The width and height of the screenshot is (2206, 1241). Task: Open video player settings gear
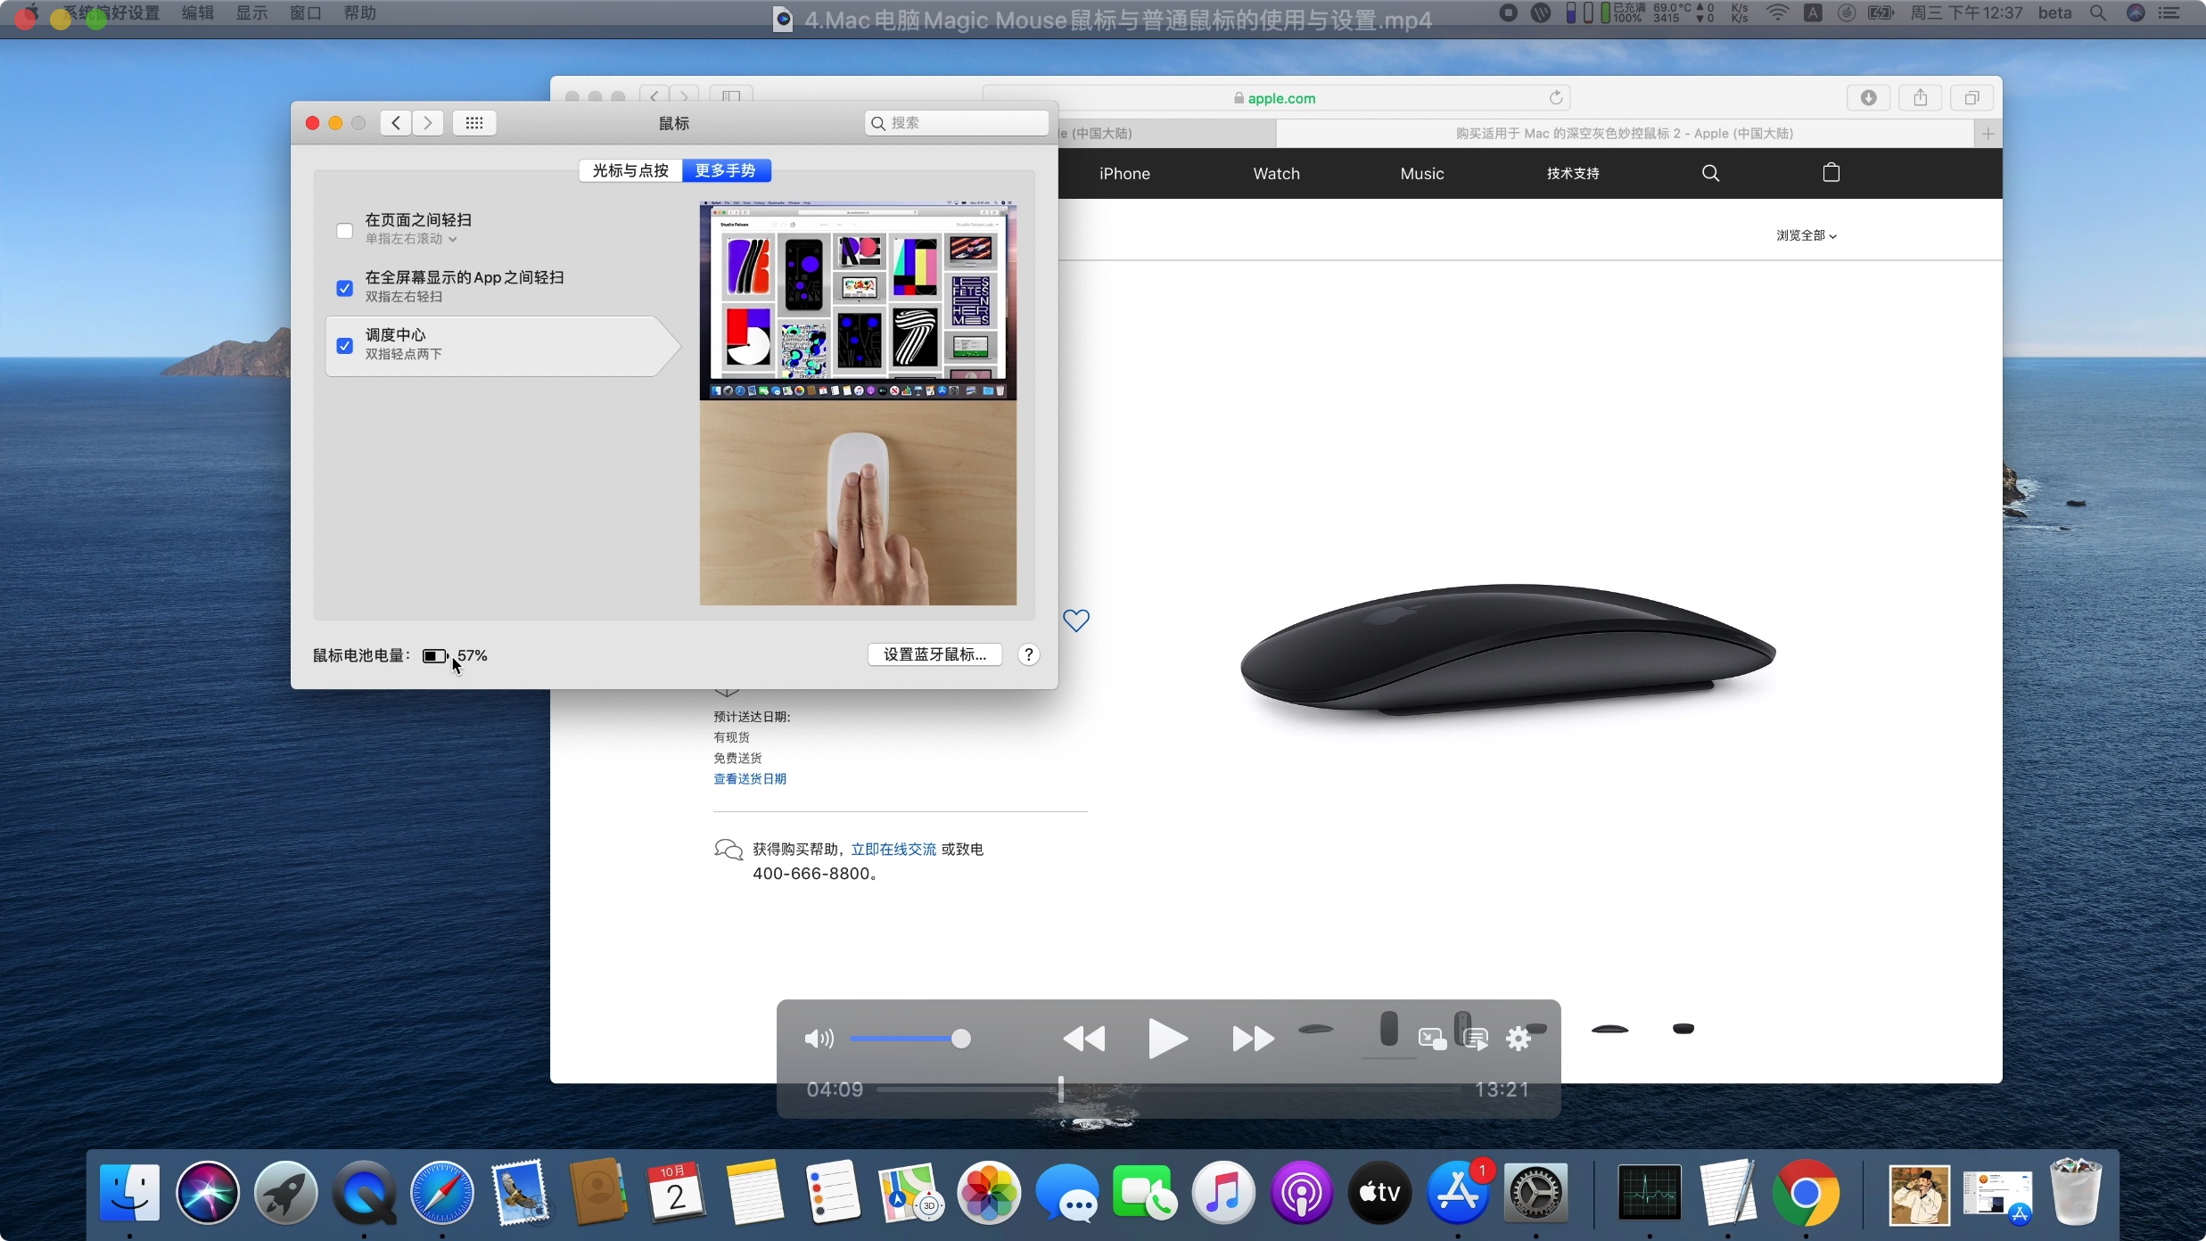point(1519,1039)
